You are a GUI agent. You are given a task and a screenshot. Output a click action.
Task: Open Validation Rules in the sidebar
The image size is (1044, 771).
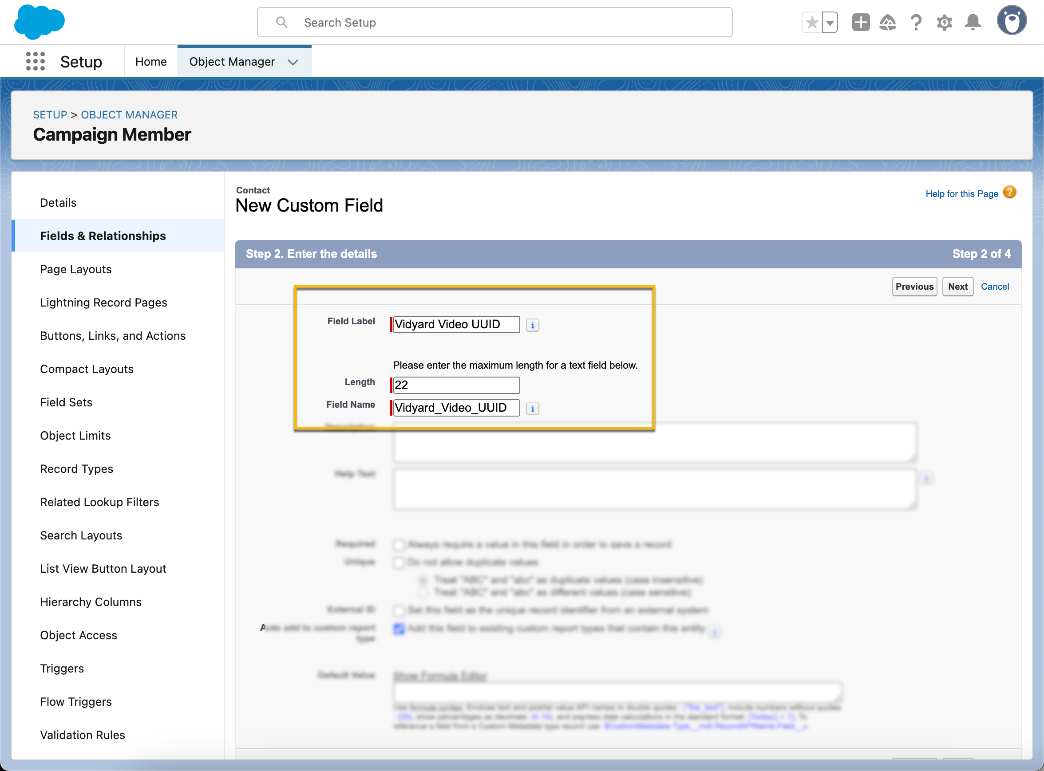point(82,735)
